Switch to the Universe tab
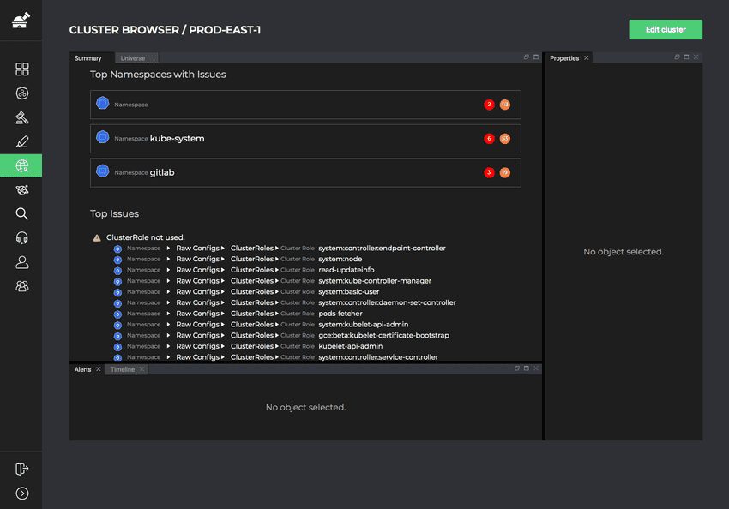Viewport: 729px width, 509px height. pos(132,58)
